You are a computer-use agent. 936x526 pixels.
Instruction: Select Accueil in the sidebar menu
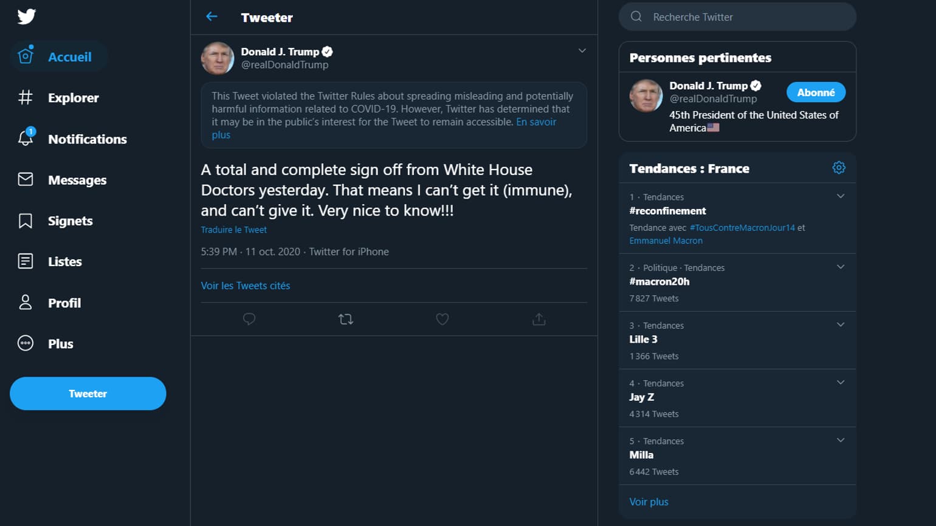pyautogui.click(x=69, y=56)
